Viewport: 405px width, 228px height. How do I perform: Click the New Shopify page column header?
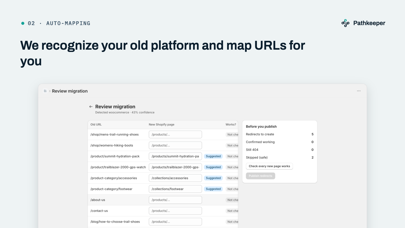point(161,124)
